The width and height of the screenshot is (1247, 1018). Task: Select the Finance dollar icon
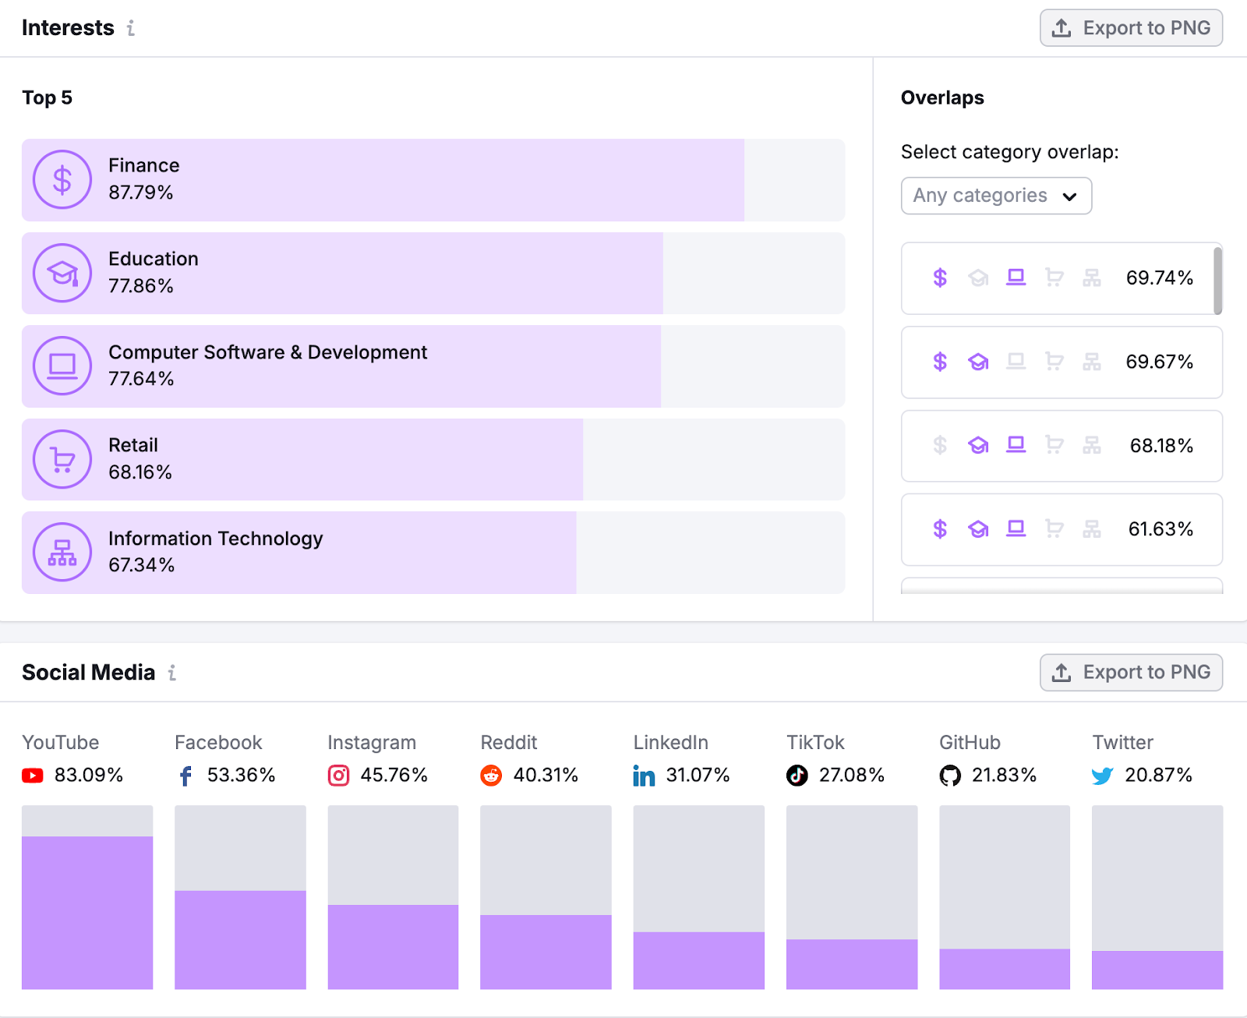pyautogui.click(x=62, y=179)
